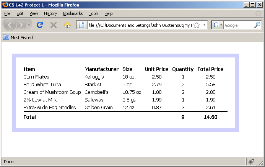Click inside the URL address field
Image resolution: width=265 pixels, height=167 pixels.
pyautogui.click(x=140, y=25)
